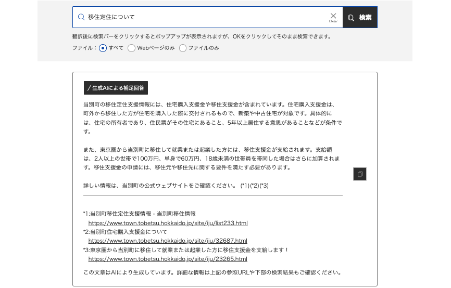Image resolution: width=451 pixels, height=288 pixels.
Task: Click the (*2) citation marker
Action: coord(254,186)
